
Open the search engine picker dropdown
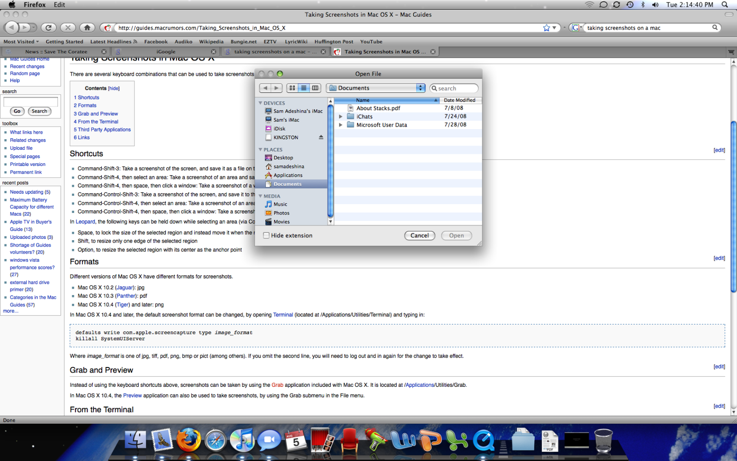point(576,28)
